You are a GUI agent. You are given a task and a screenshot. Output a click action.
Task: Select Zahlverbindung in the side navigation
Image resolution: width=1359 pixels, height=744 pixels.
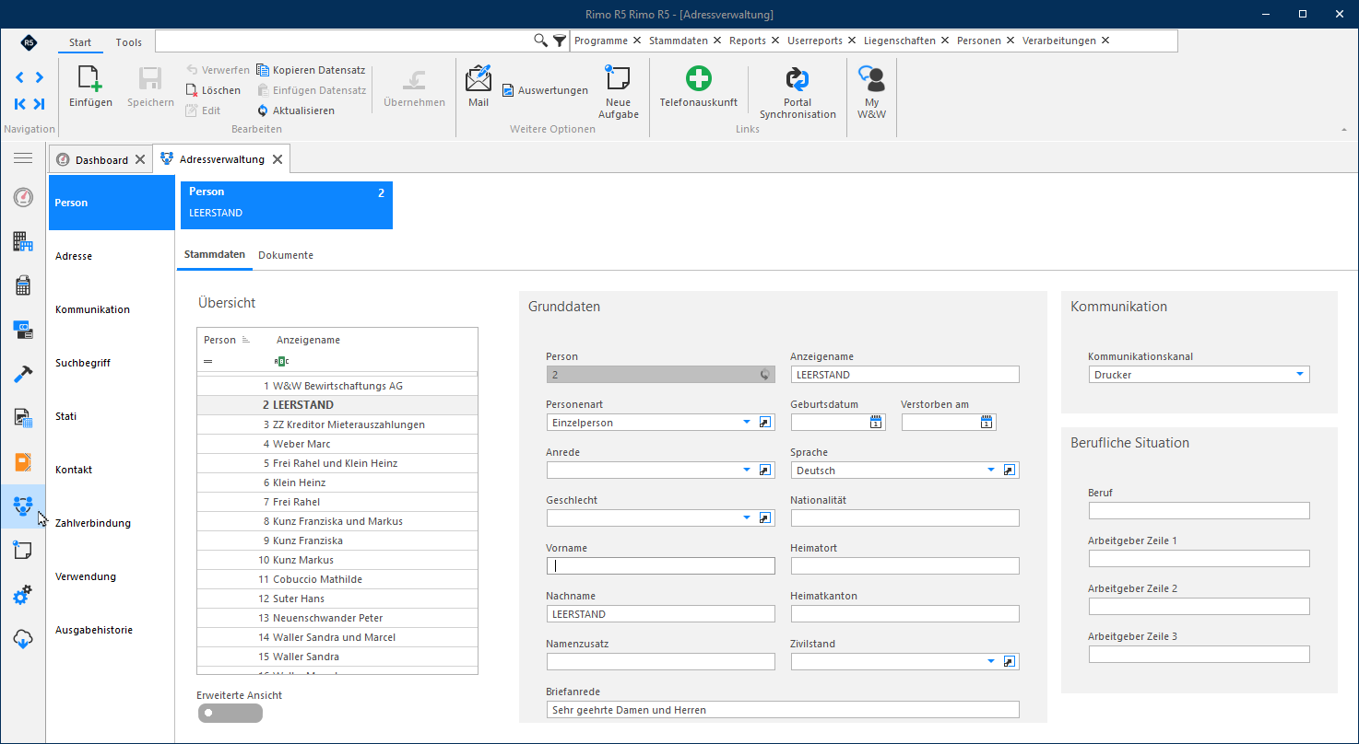pos(93,523)
